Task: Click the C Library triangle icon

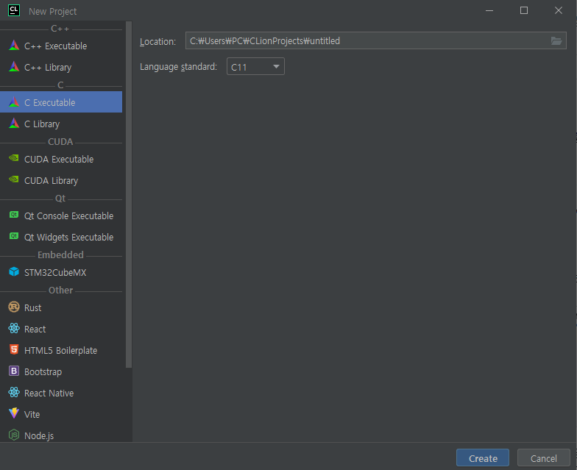Action: (14, 124)
